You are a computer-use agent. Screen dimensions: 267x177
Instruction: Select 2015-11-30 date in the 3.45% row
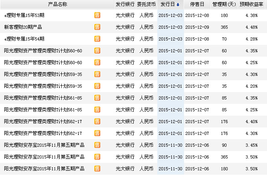coord(170,145)
